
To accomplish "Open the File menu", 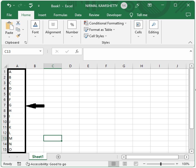I will click(x=9, y=15).
